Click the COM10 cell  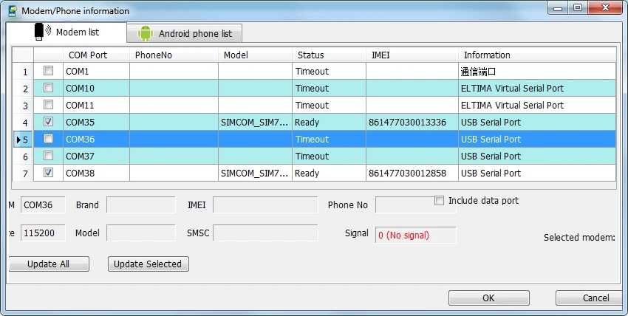pos(96,88)
